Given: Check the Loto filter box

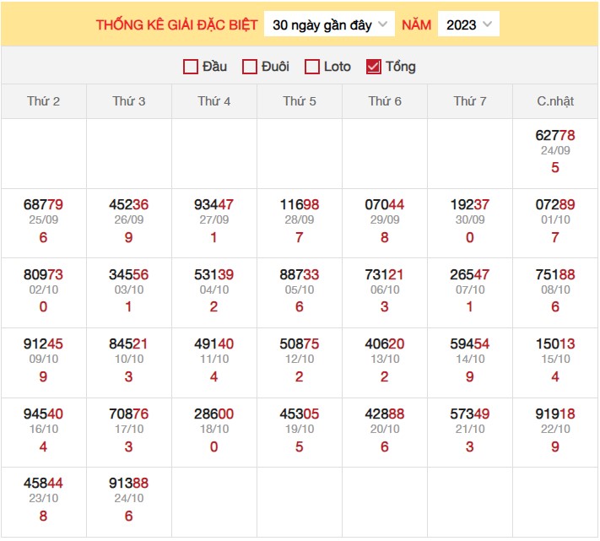Looking at the screenshot, I should tap(312, 67).
